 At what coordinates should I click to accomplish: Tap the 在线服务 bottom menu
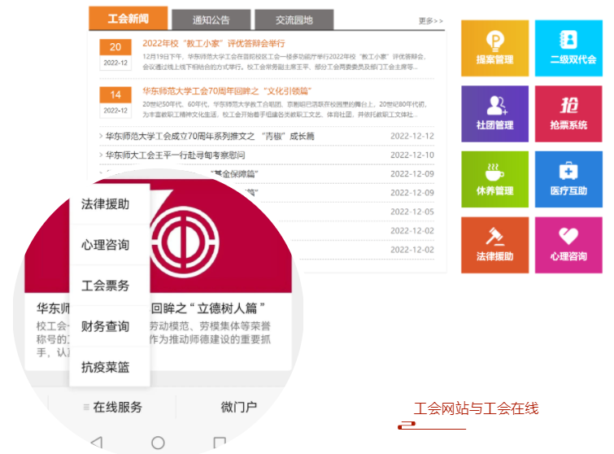point(113,407)
